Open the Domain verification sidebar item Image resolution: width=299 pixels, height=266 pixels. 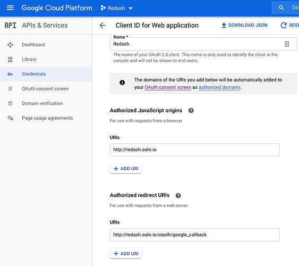coord(46,103)
